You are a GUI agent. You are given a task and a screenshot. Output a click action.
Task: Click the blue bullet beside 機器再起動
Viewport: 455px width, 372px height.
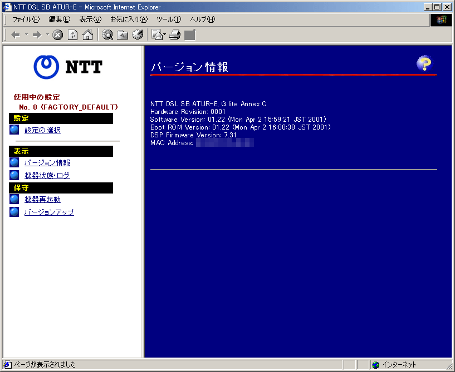[x=14, y=199]
